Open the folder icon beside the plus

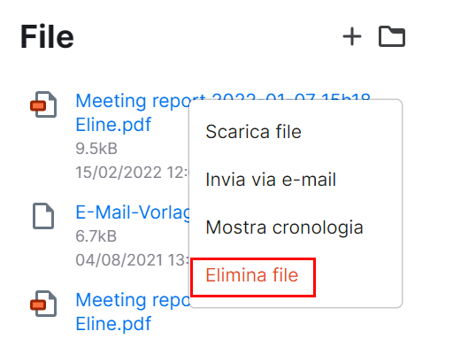coord(392,36)
